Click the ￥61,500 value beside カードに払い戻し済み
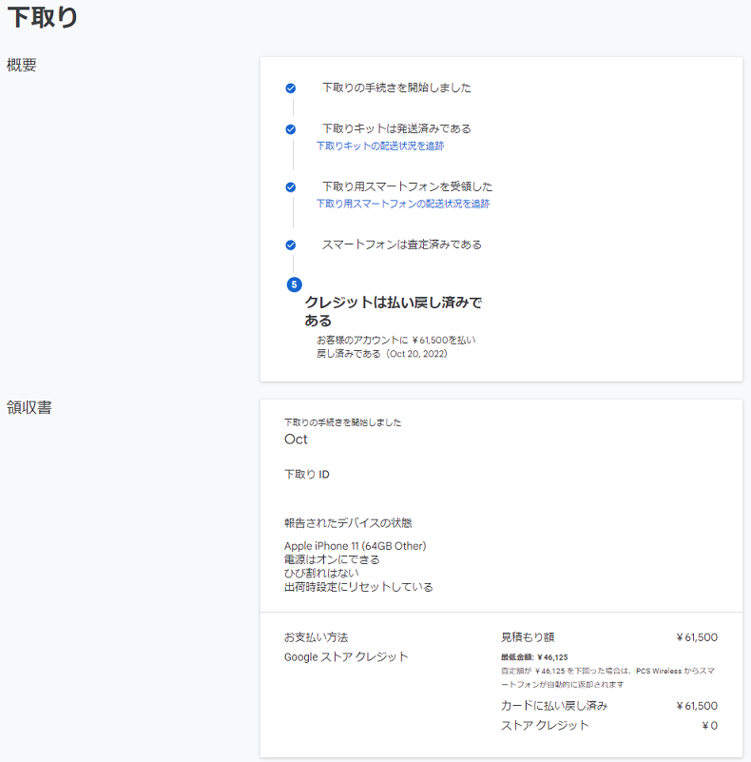 697,706
